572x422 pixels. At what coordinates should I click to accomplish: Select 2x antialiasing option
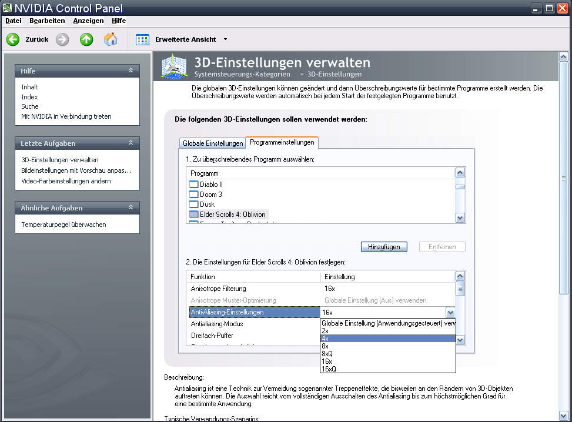[388, 331]
